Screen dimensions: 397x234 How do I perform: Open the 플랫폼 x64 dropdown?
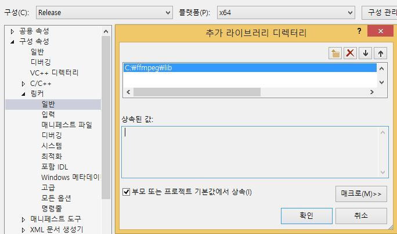[x=286, y=12]
